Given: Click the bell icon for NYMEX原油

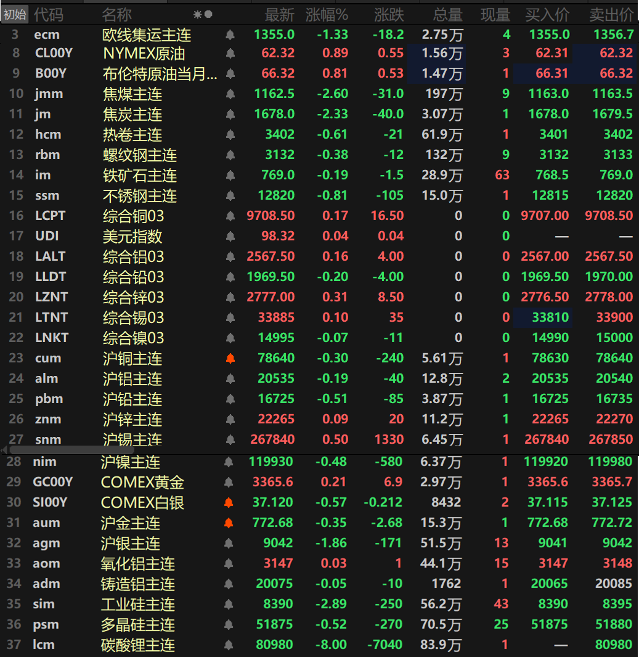Looking at the screenshot, I should tap(230, 54).
